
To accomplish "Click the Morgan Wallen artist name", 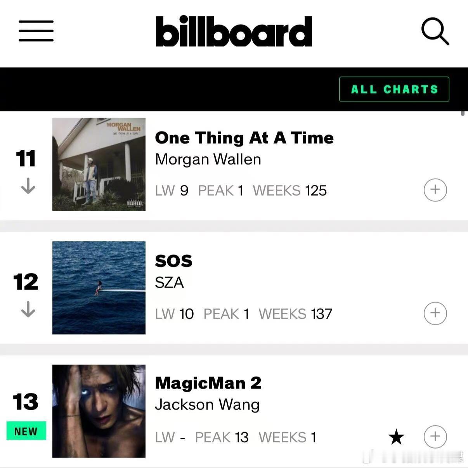I will (x=208, y=159).
